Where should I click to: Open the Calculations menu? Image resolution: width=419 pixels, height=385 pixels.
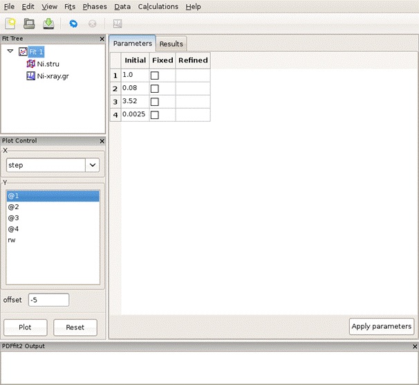158,6
